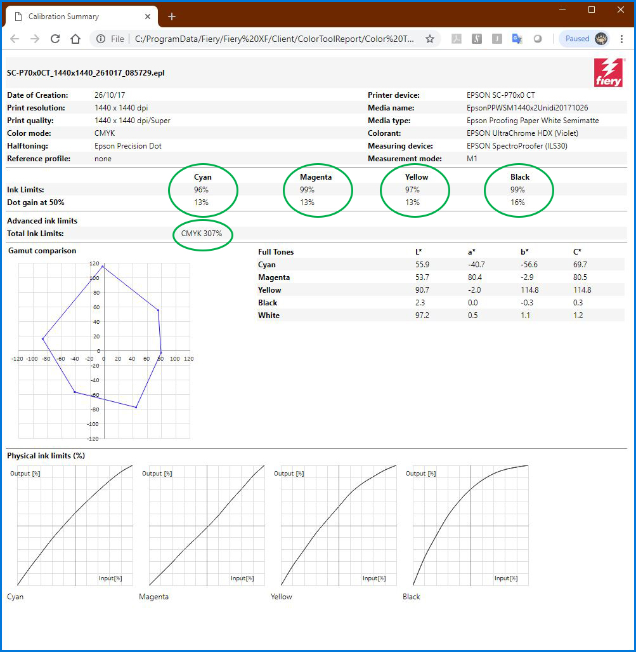Click the Fiery logo
Screen dimensions: 636x652
609,72
